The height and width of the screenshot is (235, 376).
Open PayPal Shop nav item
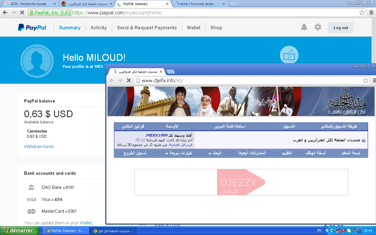click(216, 28)
